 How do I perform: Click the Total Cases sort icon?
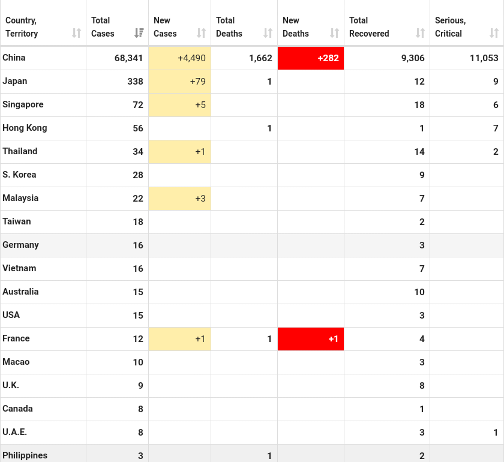click(139, 33)
